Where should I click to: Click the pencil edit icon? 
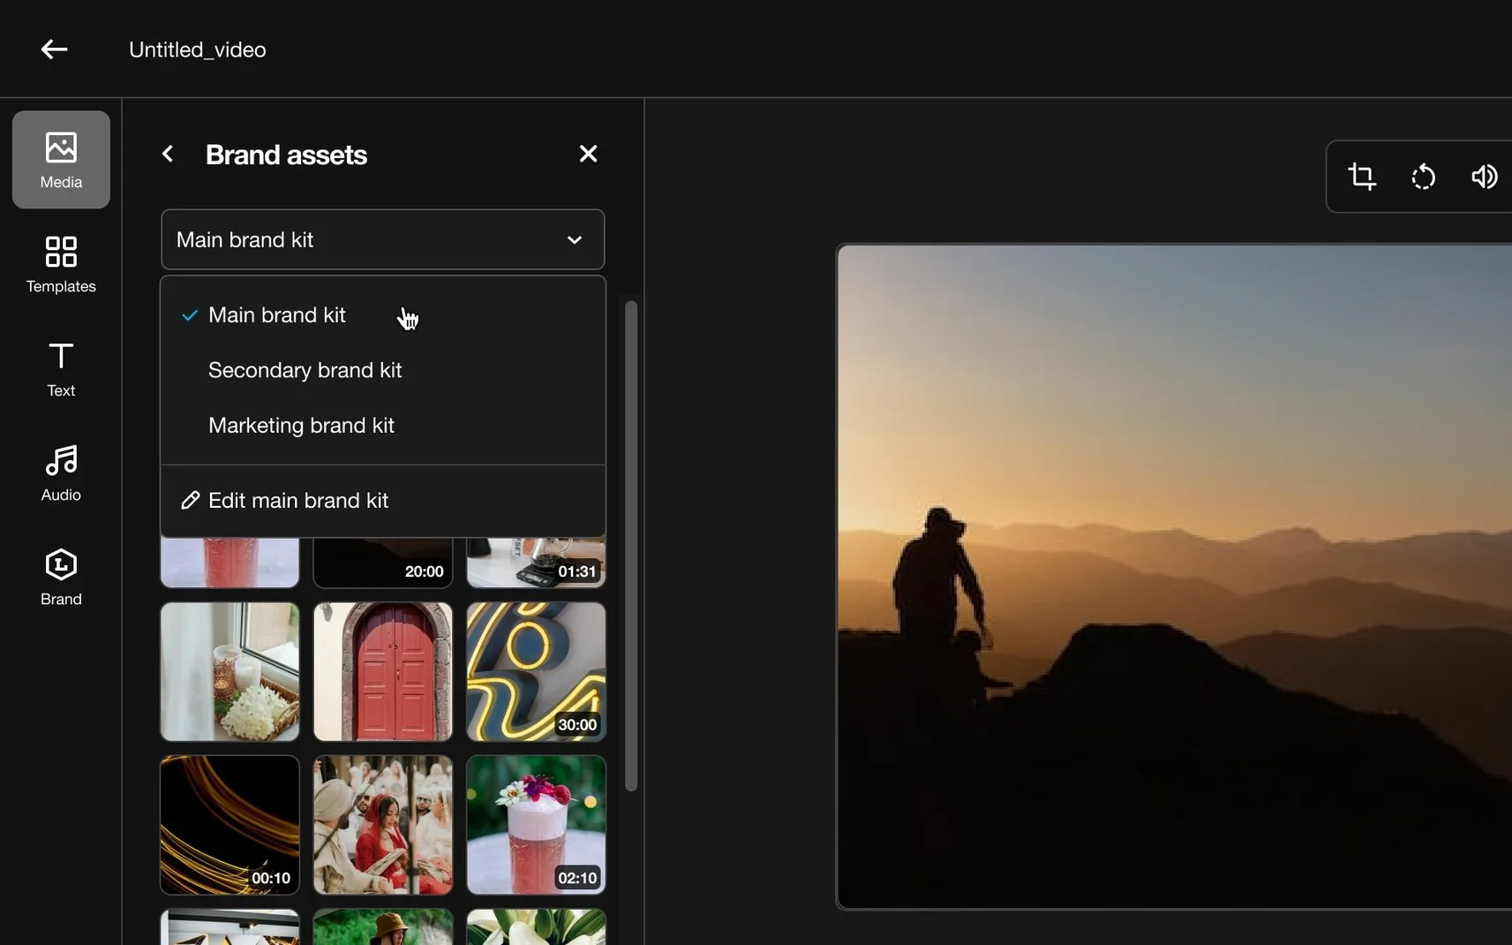point(189,501)
